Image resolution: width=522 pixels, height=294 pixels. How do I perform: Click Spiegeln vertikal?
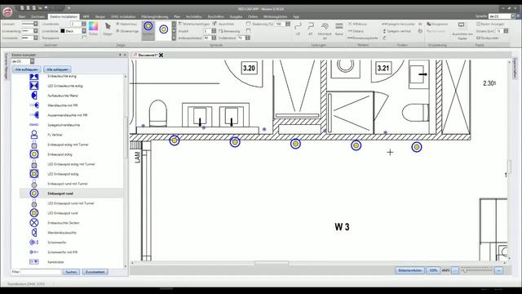tap(397, 31)
